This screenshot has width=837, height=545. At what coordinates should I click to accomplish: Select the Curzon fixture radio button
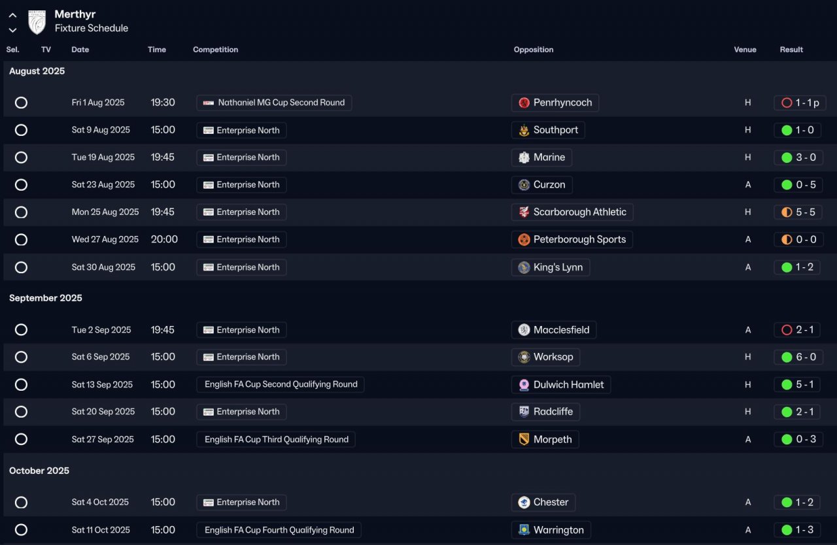[21, 185]
